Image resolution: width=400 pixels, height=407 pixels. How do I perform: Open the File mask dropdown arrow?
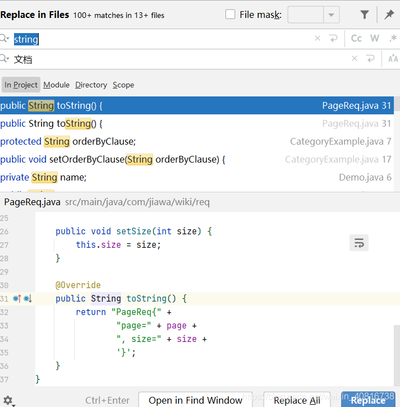331,15
